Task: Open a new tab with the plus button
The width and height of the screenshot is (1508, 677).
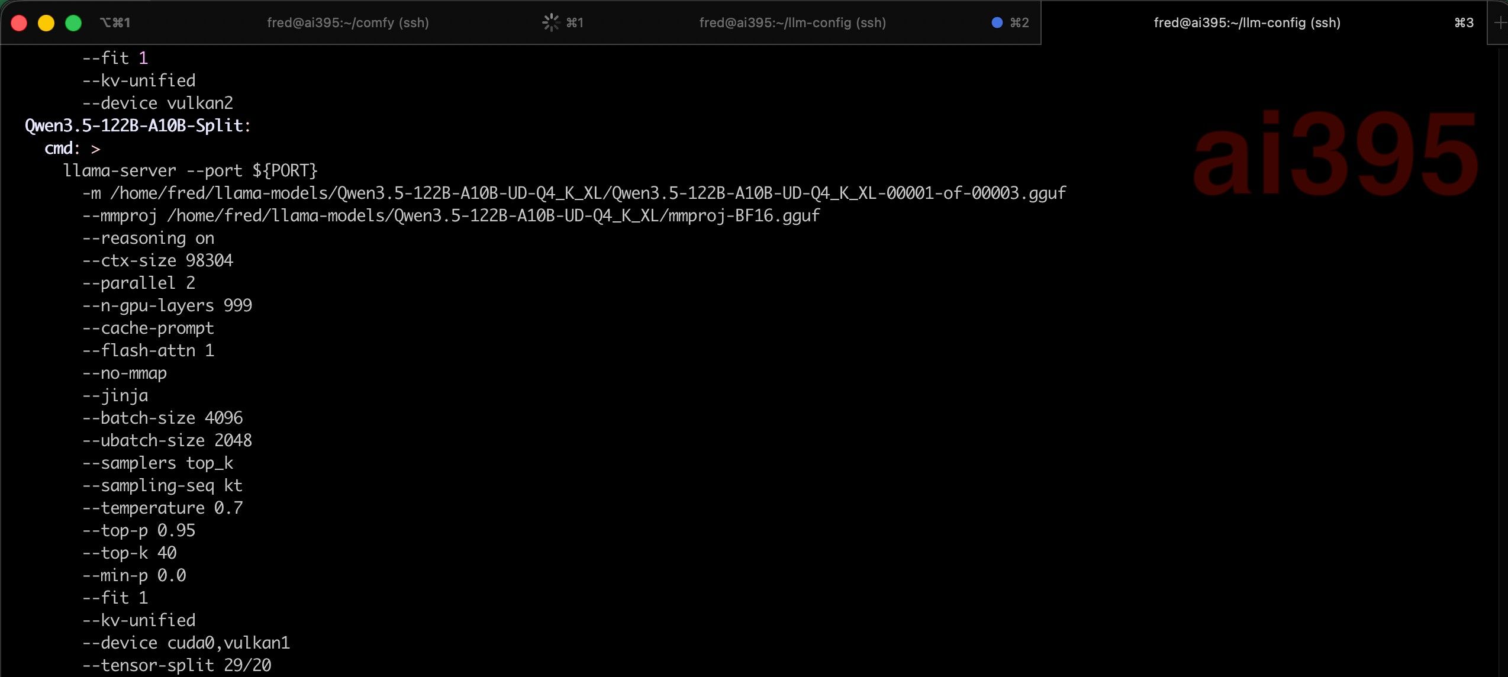Action: 1499,23
